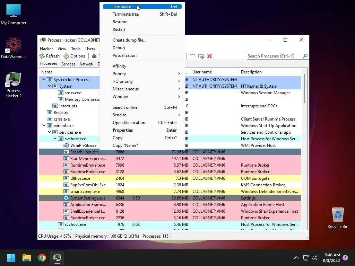The width and height of the screenshot is (355, 266).
Task: Expand the Miscellaneous submenu
Action: tap(142, 89)
